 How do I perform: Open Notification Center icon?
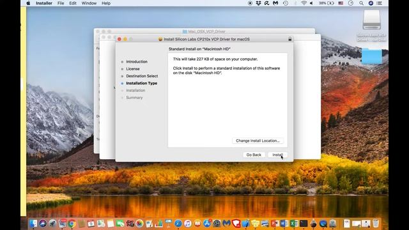379,3
